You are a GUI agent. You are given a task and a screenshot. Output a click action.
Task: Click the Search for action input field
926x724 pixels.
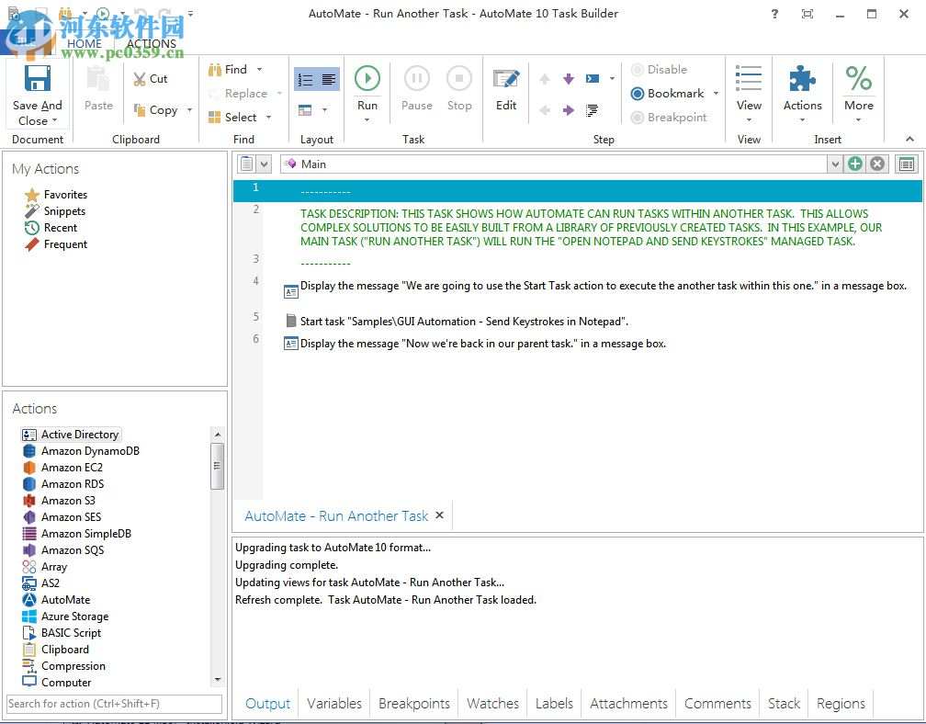[114, 704]
